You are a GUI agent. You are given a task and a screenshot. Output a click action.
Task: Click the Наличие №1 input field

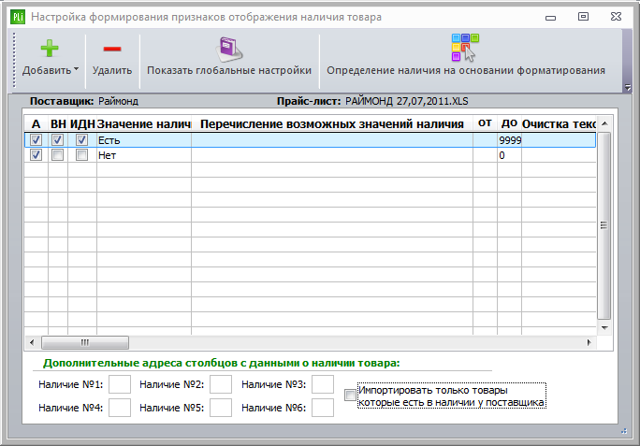click(120, 384)
